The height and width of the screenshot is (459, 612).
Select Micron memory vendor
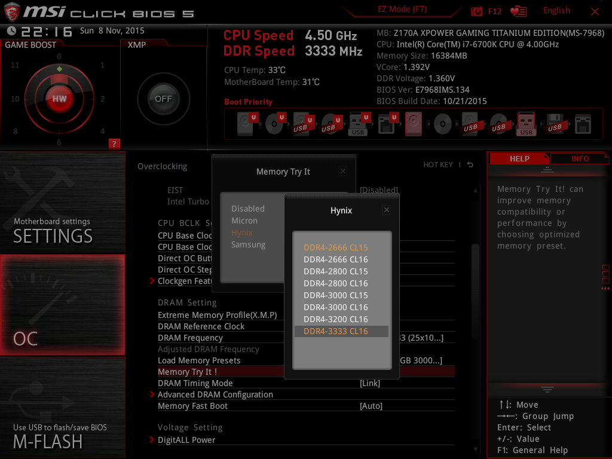(244, 221)
